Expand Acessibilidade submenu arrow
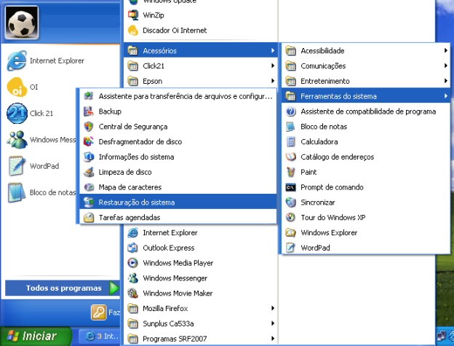Viewport: 454px width, 346px height. pos(446,50)
